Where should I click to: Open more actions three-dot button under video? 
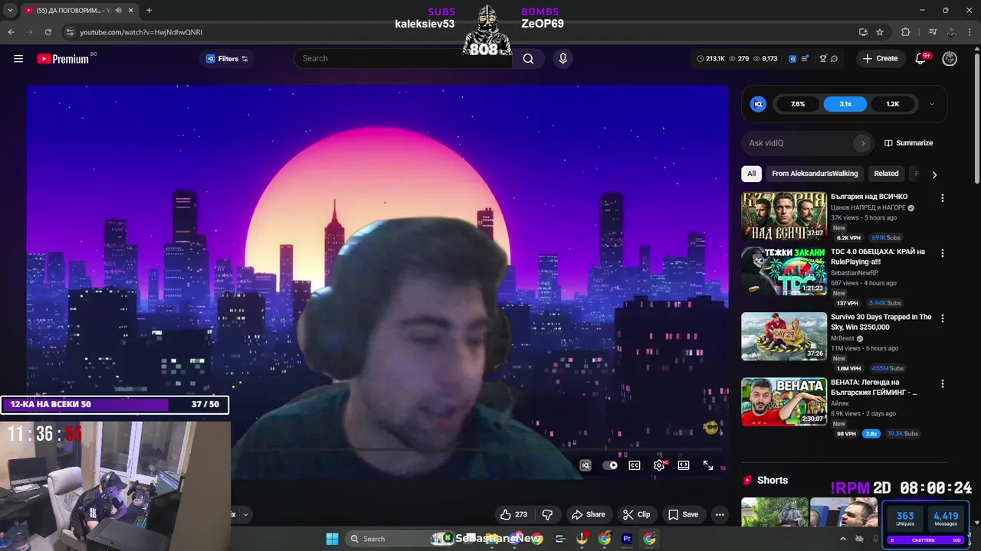pyautogui.click(x=720, y=514)
